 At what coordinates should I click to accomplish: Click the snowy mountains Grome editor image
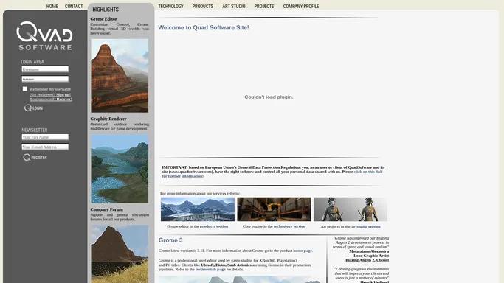pyautogui.click(x=198, y=209)
